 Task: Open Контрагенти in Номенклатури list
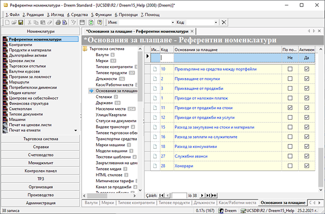tap(21, 44)
